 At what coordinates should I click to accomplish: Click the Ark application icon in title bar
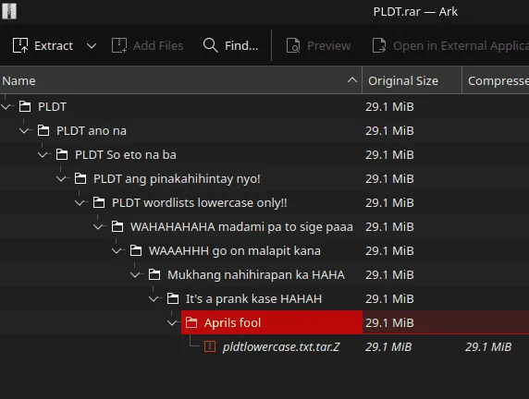pos(9,11)
